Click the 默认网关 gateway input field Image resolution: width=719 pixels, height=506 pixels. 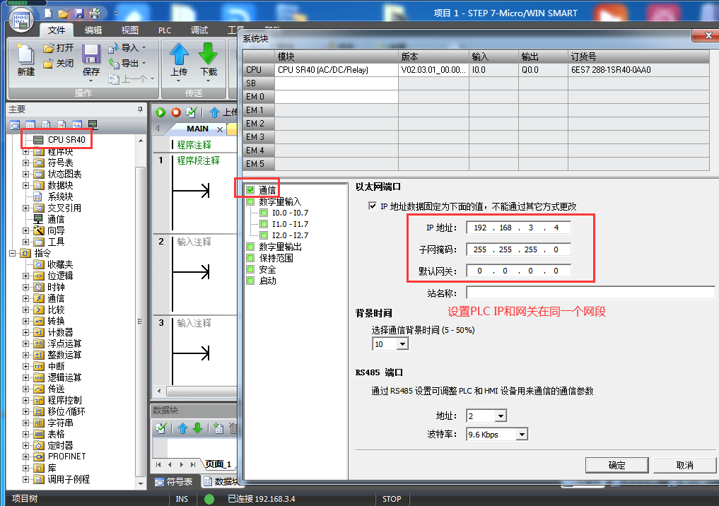pos(519,271)
